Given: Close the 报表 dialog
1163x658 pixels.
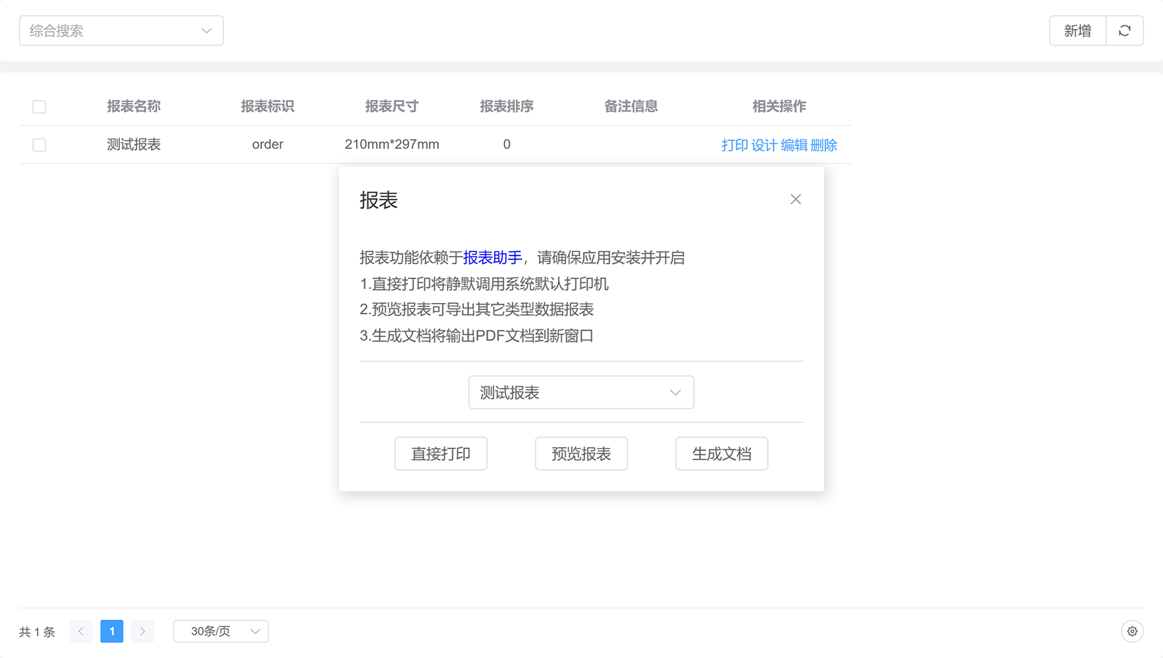Looking at the screenshot, I should [x=796, y=199].
